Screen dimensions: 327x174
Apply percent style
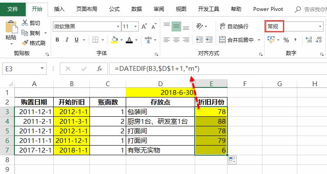coord(286,40)
